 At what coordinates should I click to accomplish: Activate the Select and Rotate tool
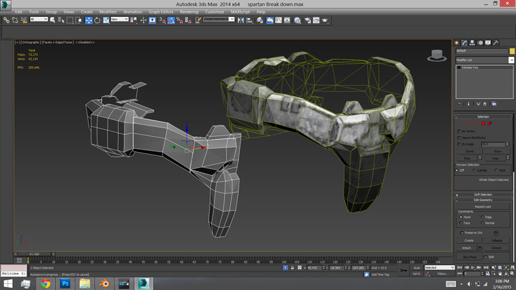click(97, 21)
